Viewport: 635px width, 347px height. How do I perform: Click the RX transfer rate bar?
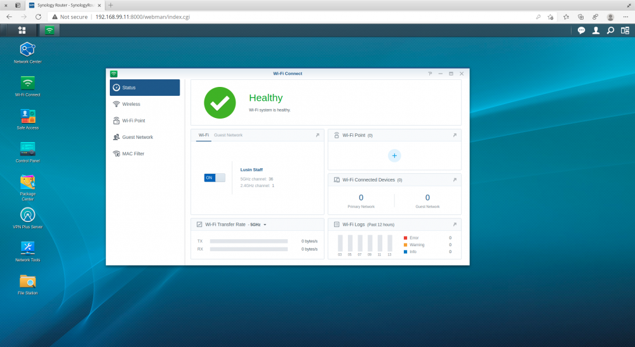tap(249, 249)
